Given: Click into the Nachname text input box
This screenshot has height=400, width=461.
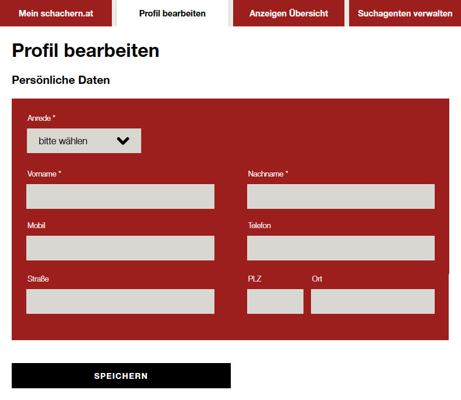Looking at the screenshot, I should point(340,196).
